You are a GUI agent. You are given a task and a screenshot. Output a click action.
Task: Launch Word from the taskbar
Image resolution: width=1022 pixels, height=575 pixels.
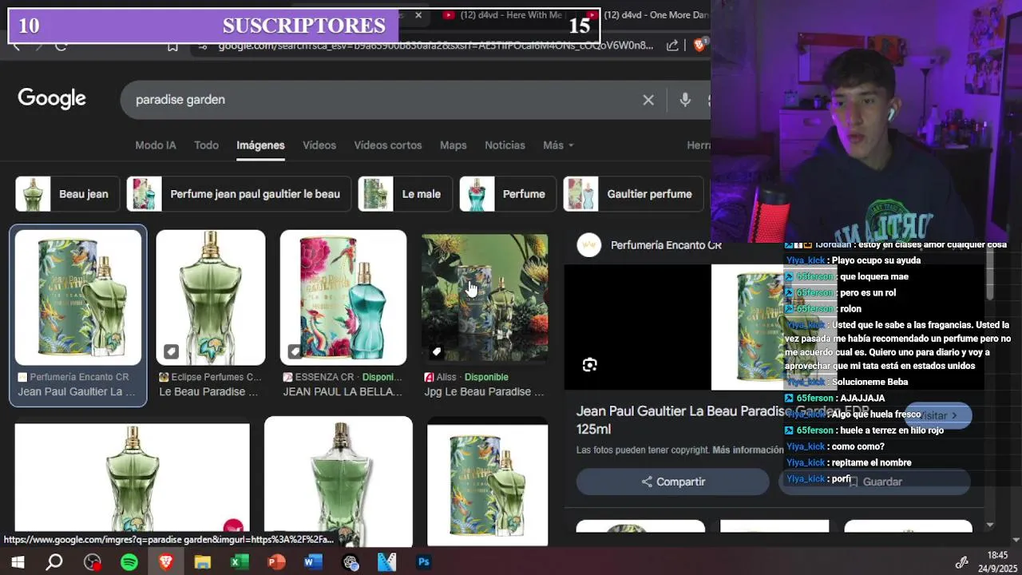(x=313, y=562)
